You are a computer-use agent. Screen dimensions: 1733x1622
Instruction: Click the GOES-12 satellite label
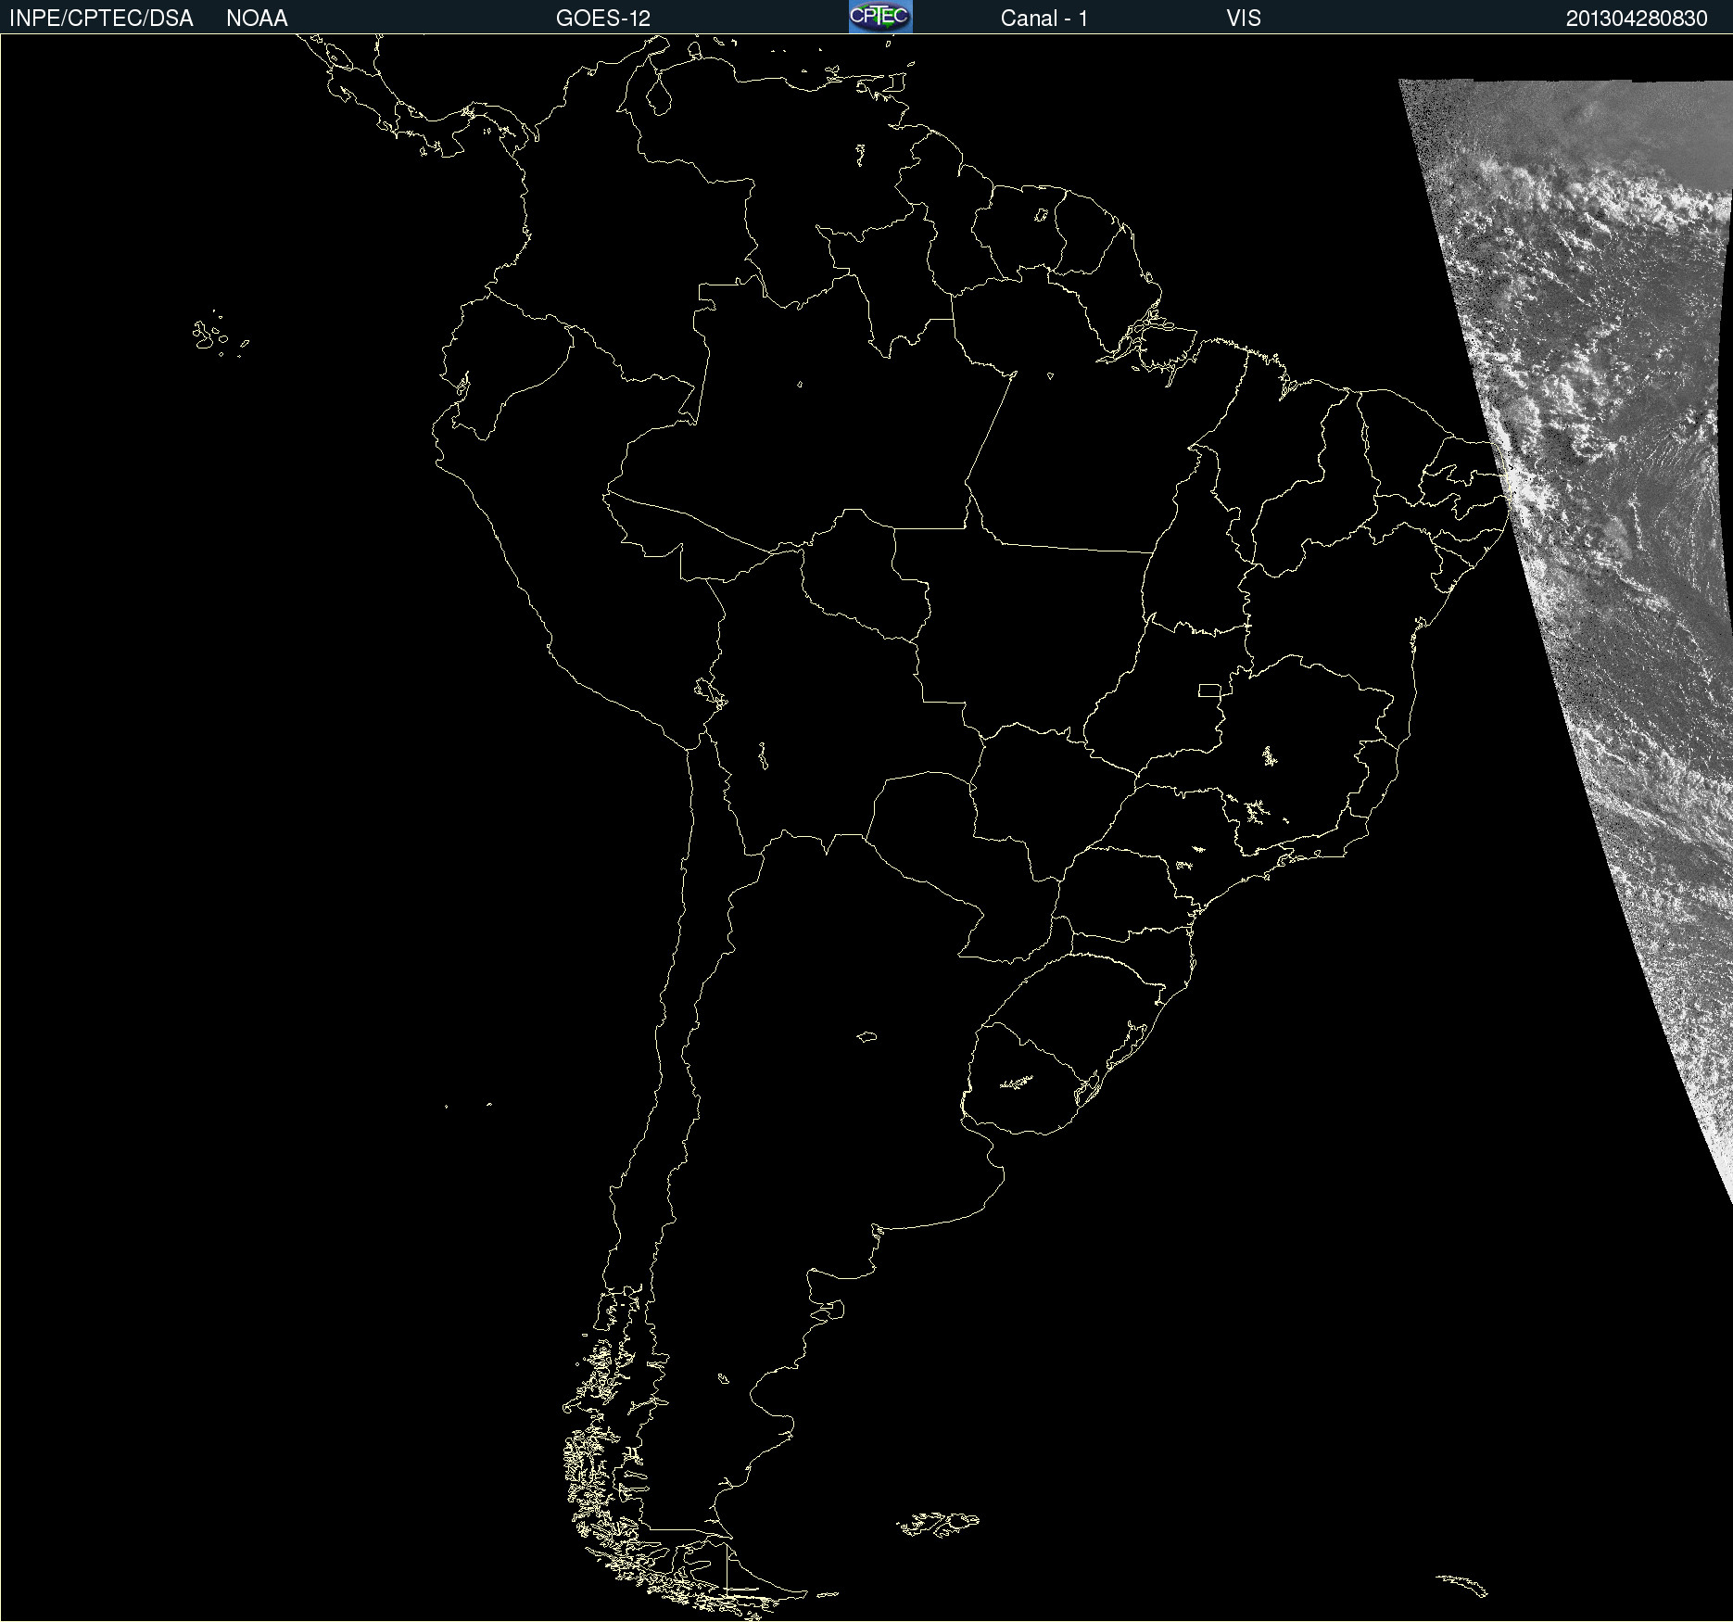(603, 19)
